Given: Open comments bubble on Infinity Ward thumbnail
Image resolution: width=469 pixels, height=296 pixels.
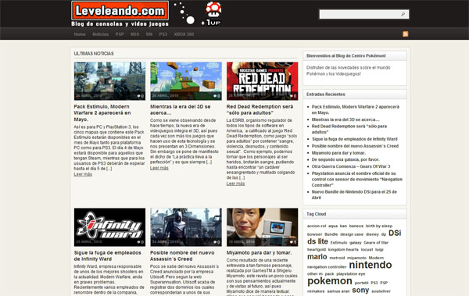Looking at the screenshot, I should click(x=141, y=242).
